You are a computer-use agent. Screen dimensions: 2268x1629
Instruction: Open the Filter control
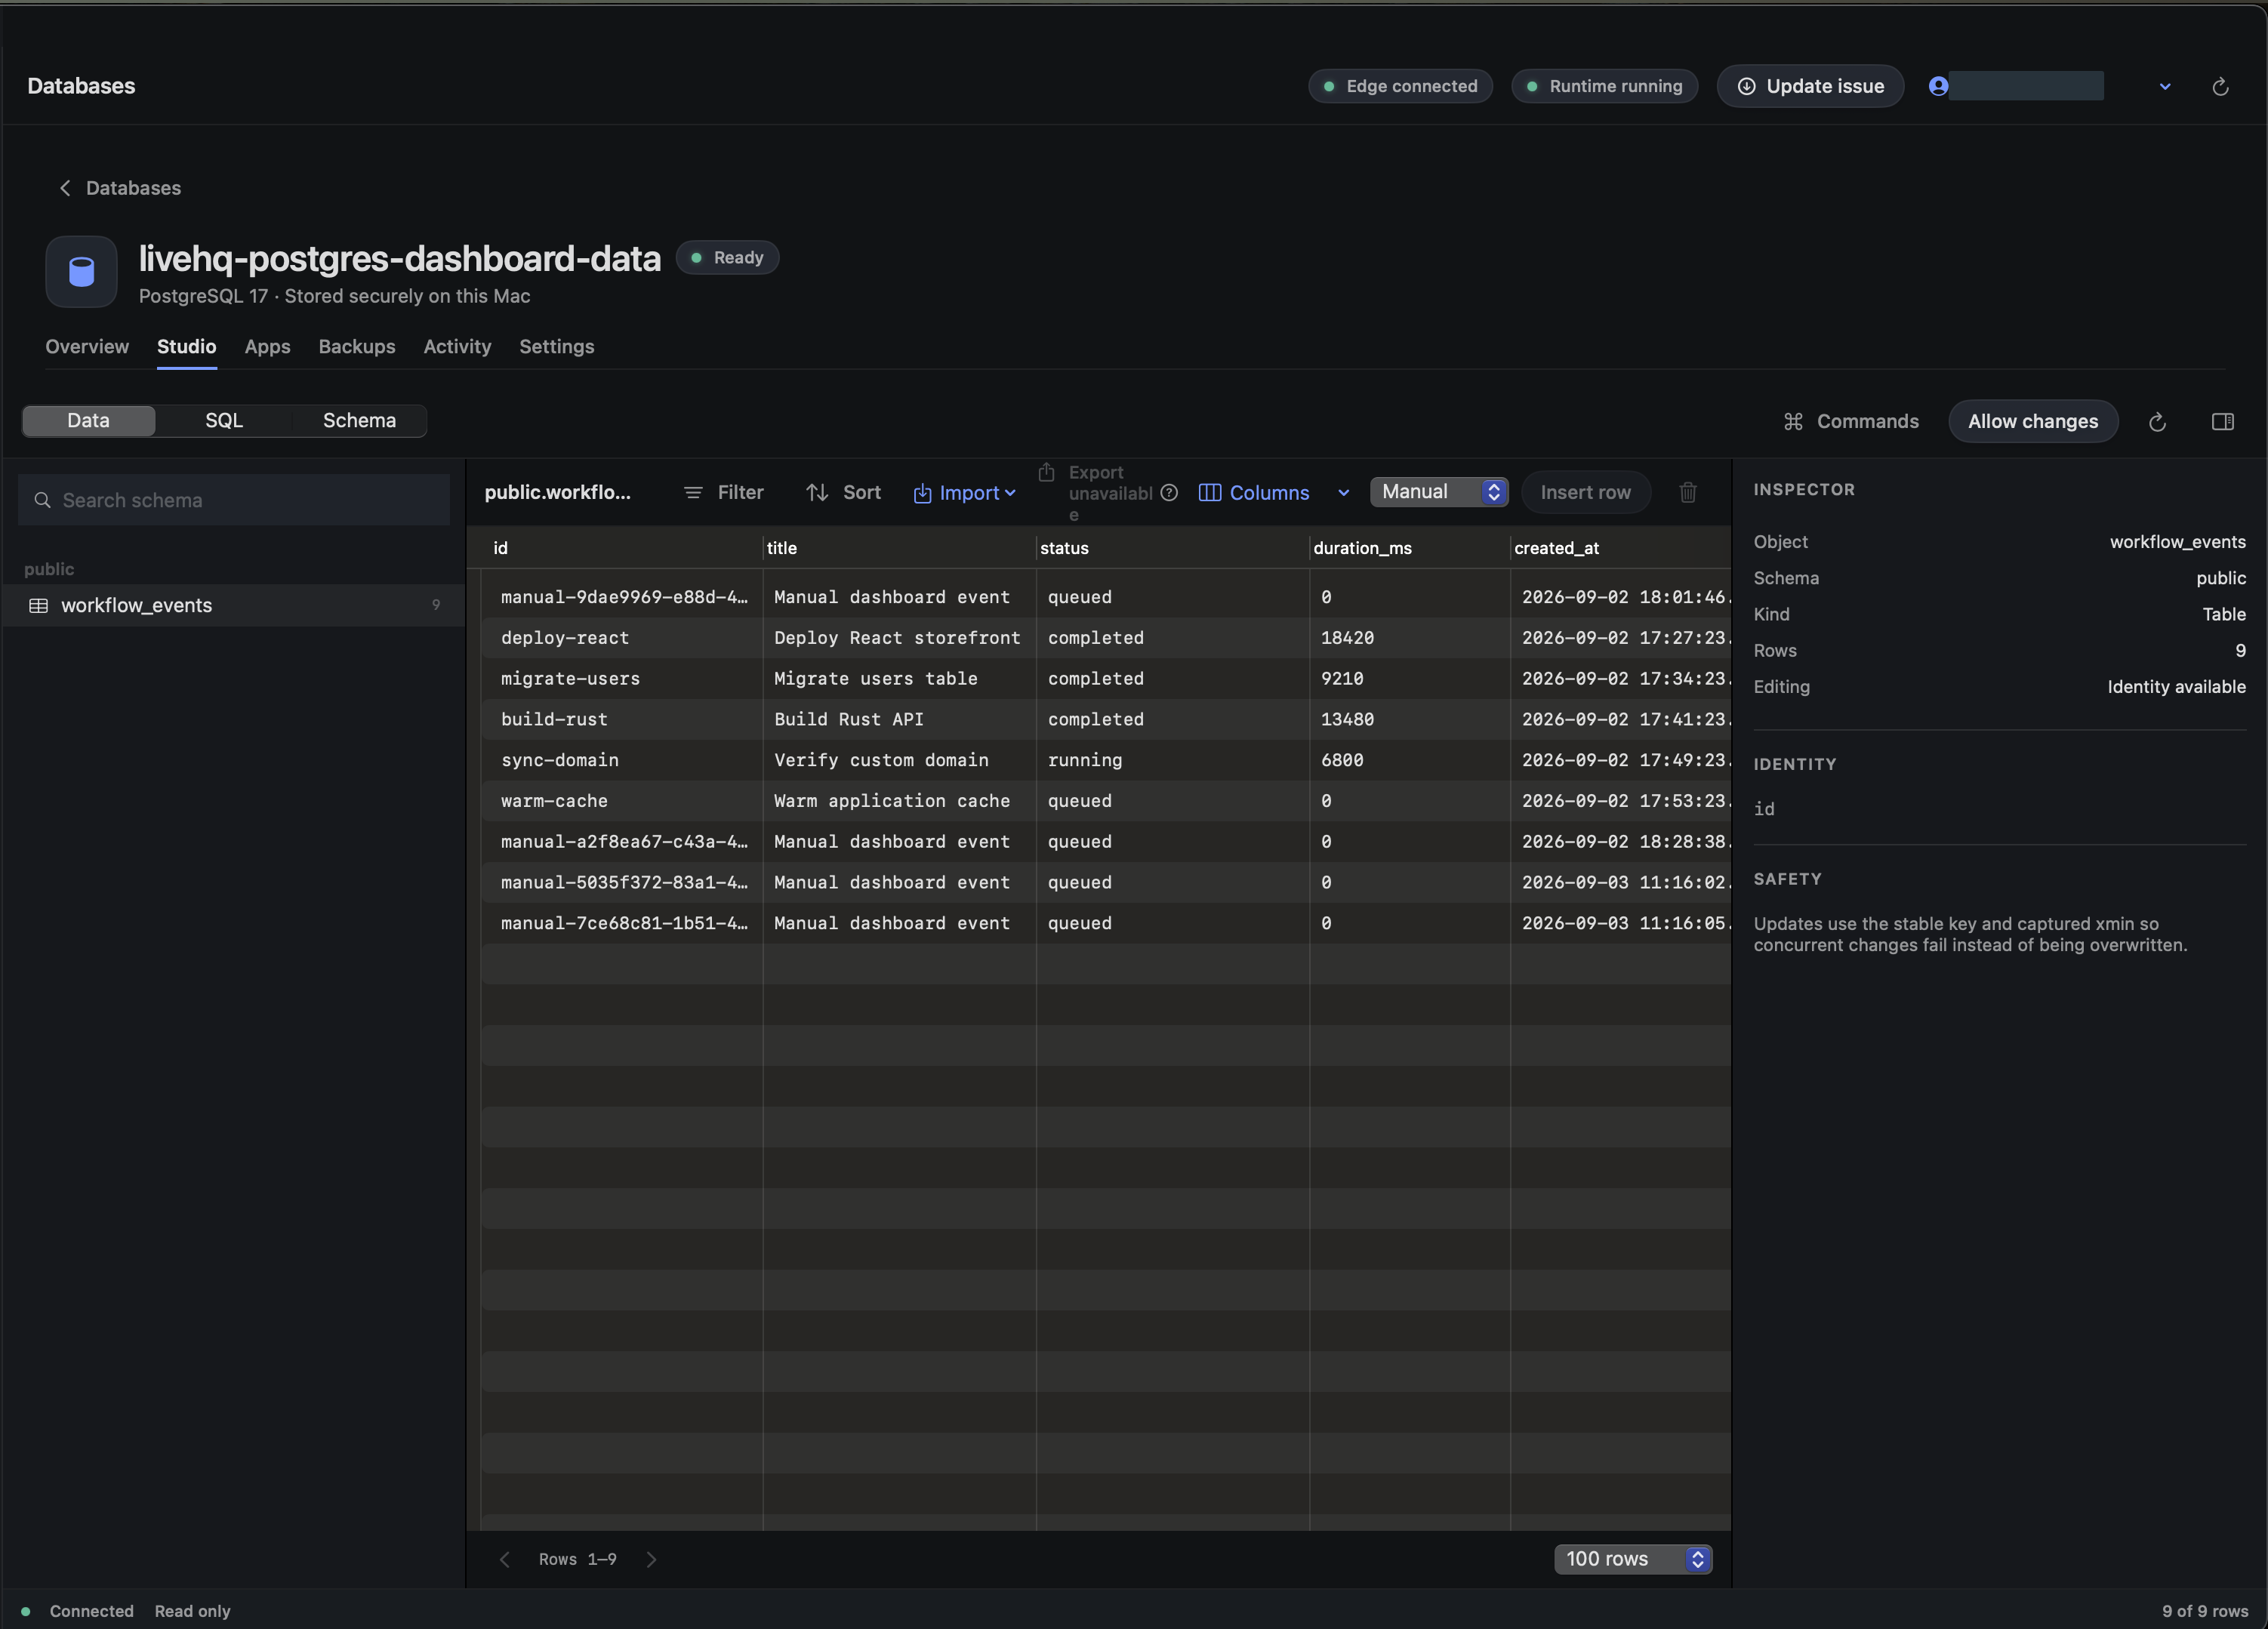[x=723, y=492]
